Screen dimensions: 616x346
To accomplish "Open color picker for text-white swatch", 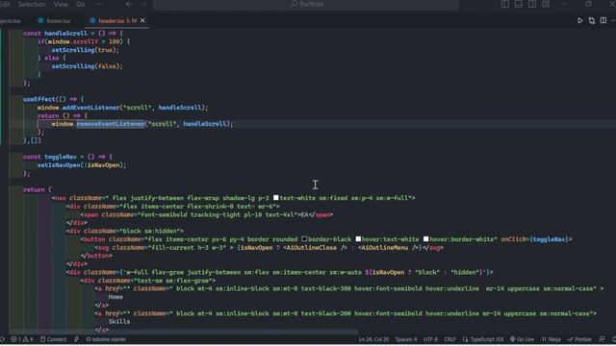I will 276,198.
